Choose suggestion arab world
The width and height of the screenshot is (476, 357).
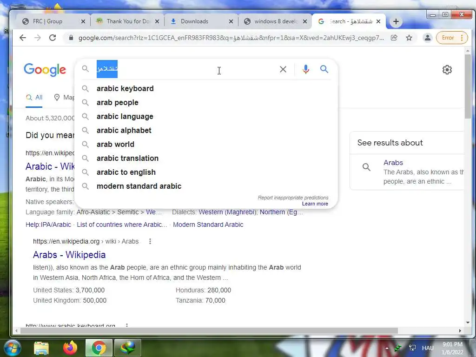tap(206, 144)
